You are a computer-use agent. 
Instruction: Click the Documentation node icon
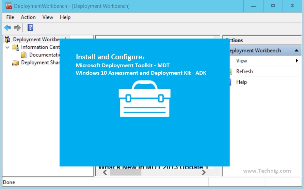click(x=23, y=55)
